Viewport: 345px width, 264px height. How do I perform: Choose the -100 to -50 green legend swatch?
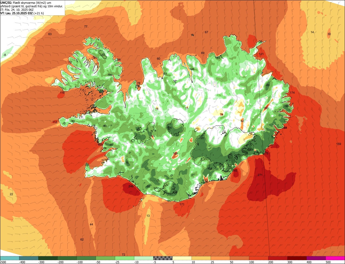[x=86, y=258]
